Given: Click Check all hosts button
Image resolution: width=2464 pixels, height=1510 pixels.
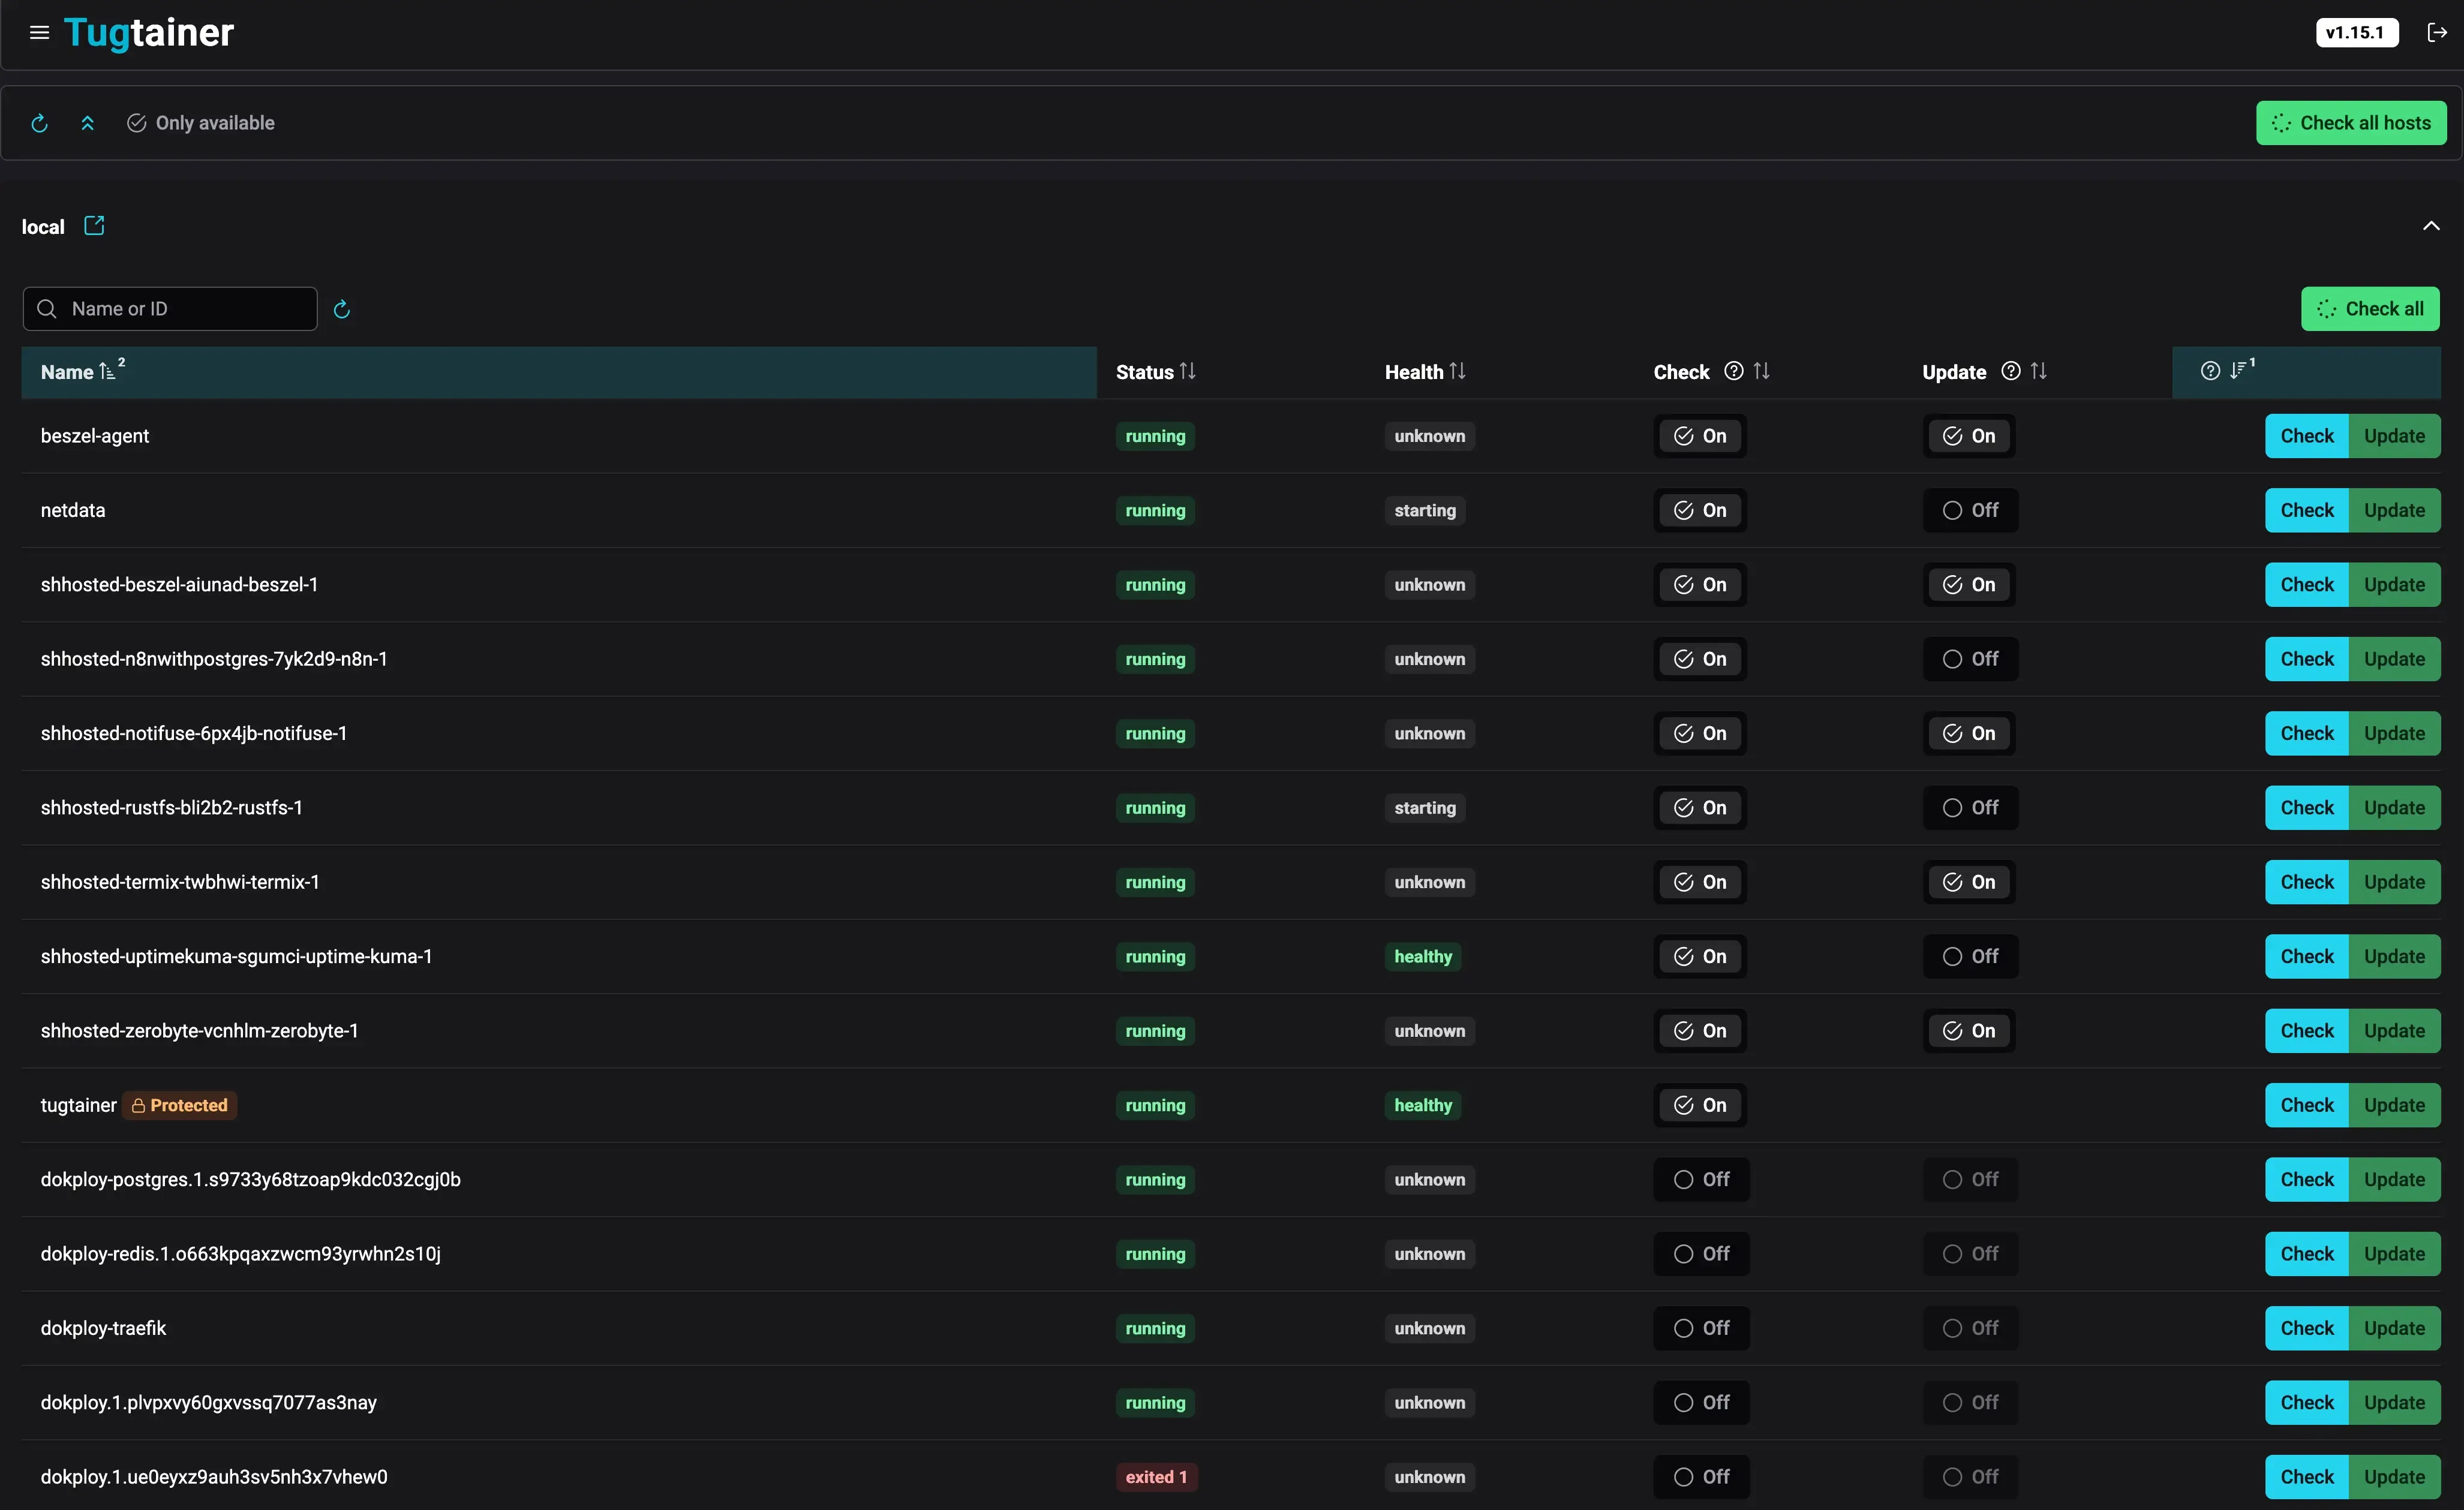Looking at the screenshot, I should 2351,123.
